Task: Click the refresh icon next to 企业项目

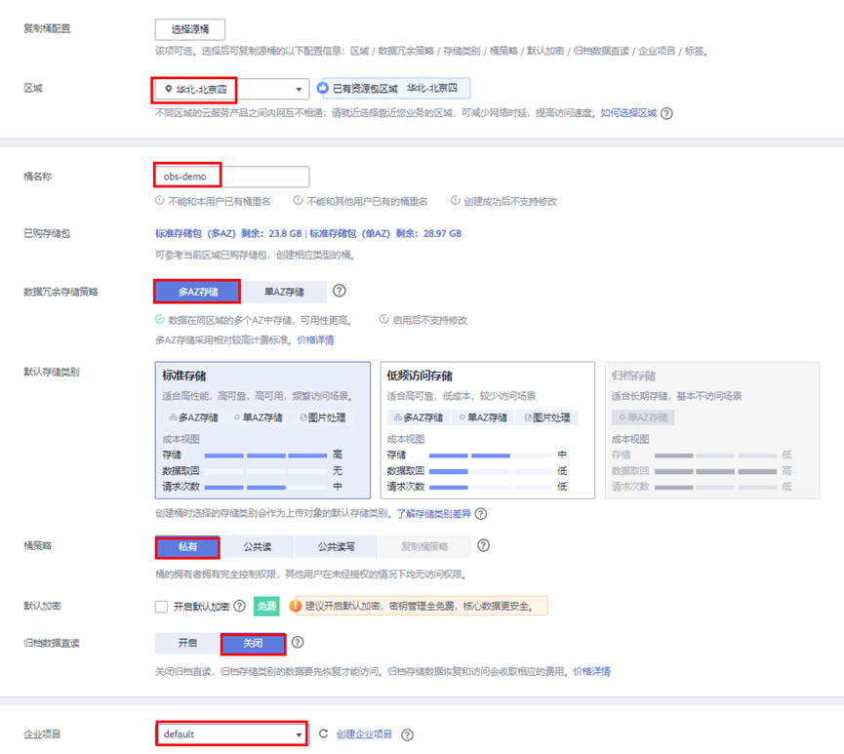Action: pos(323,734)
